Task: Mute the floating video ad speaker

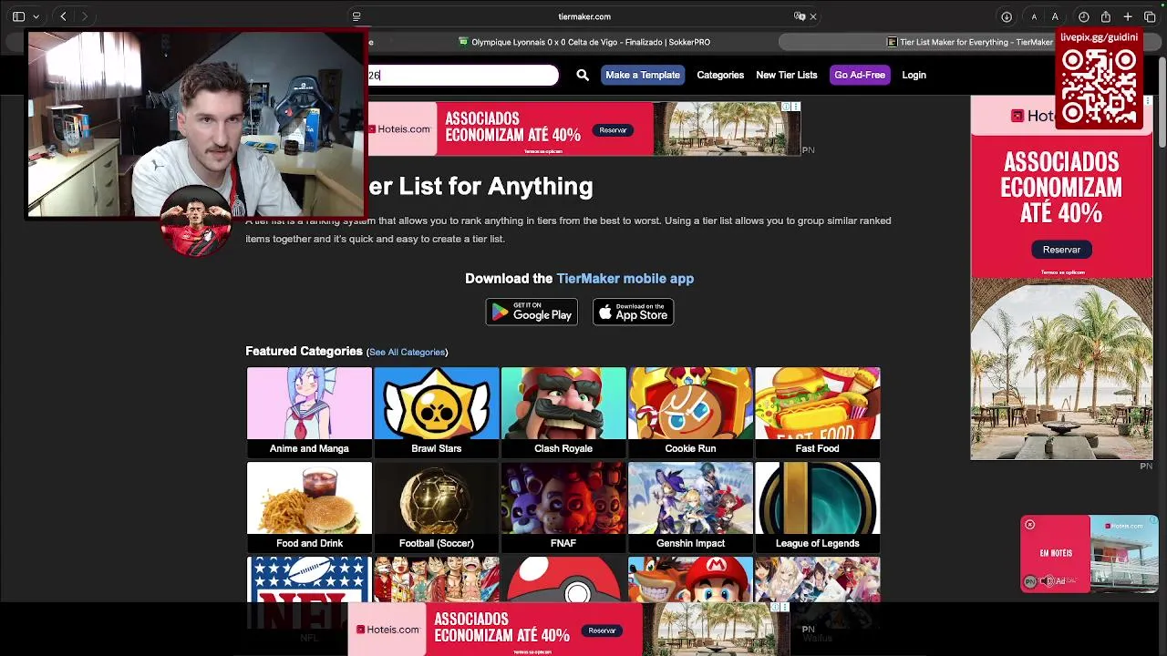Action: tap(1048, 581)
